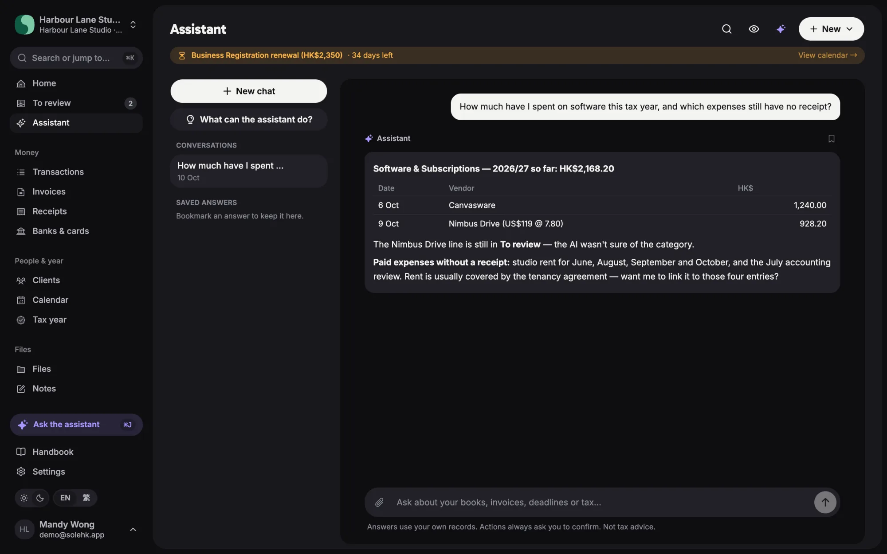
Task: Click the Files folder icon
Action: pos(21,369)
